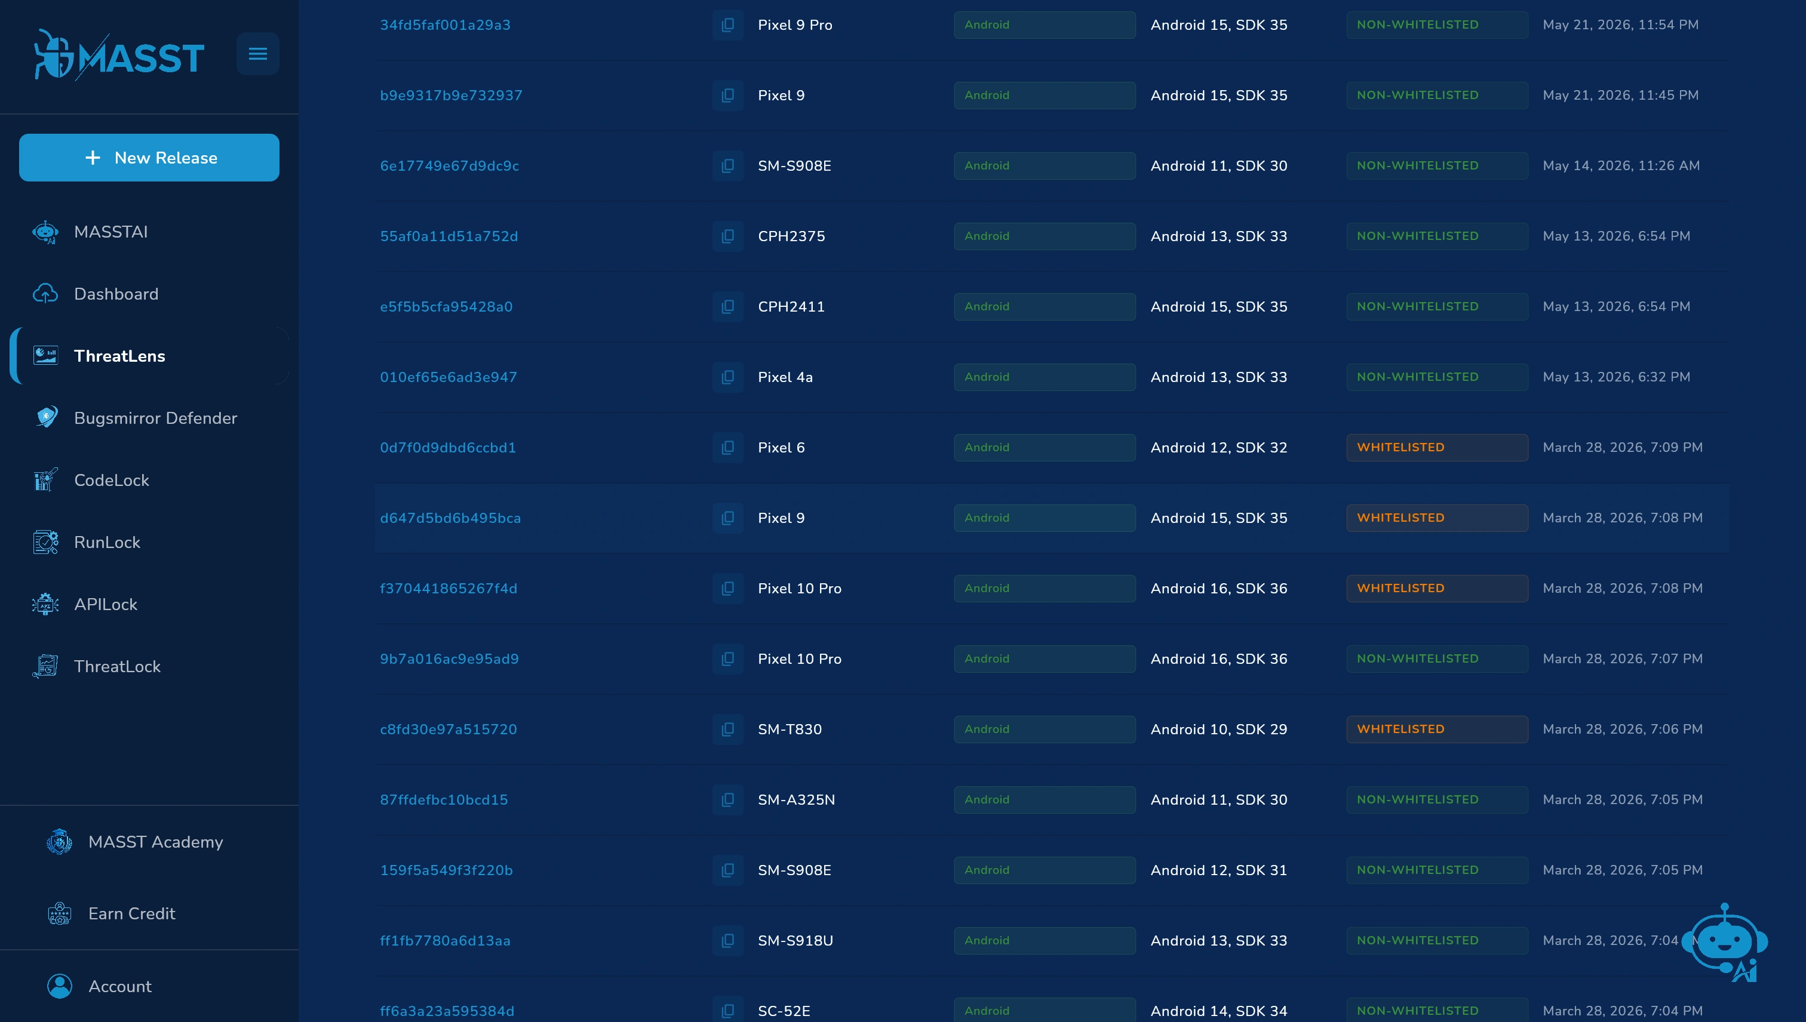The width and height of the screenshot is (1806, 1022).
Task: Select 'SC-52E' device model cell
Action: coord(784,1011)
